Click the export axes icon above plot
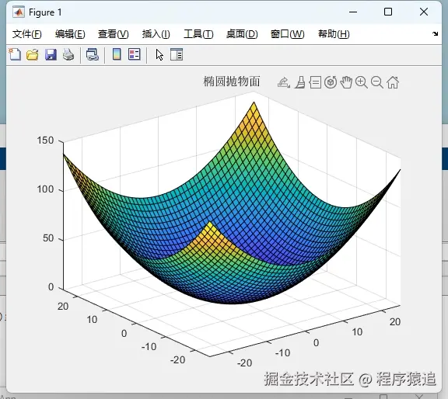The height and width of the screenshot is (399, 448). pos(284,83)
